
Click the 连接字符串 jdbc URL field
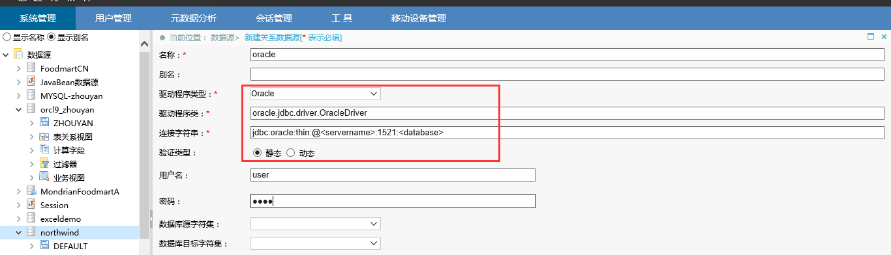[567, 133]
